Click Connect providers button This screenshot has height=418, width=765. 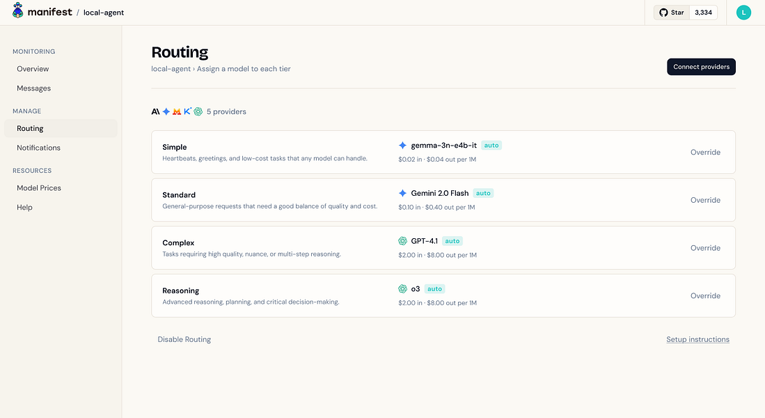pyautogui.click(x=701, y=67)
